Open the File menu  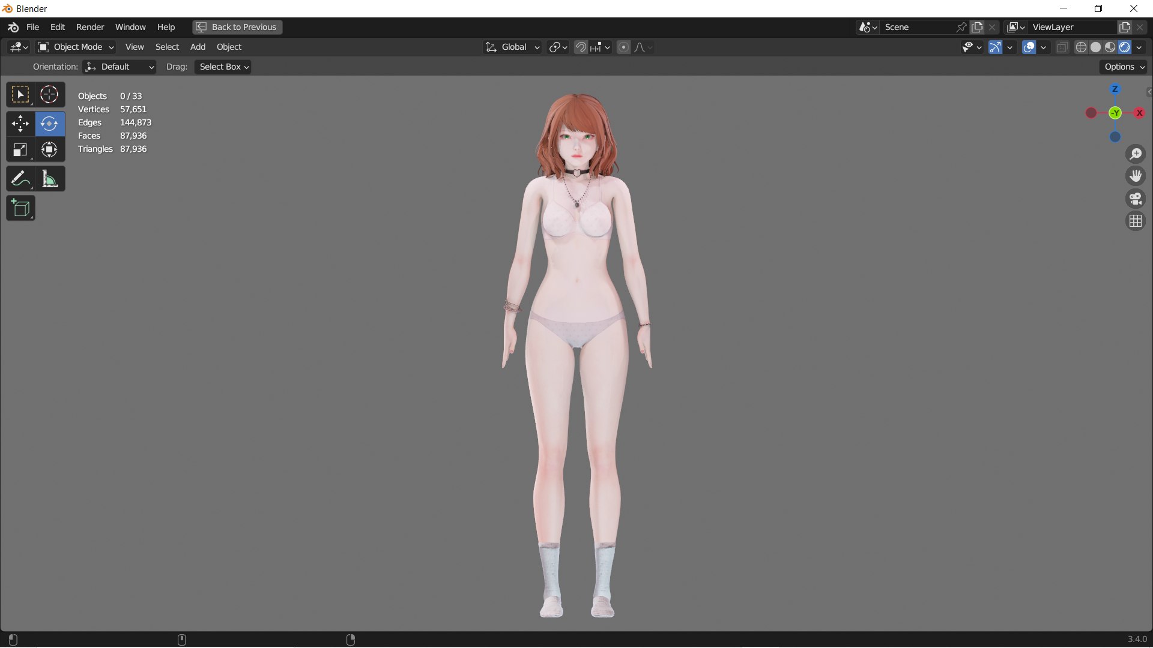coord(33,27)
